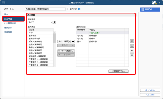
Task: Open 小計設定(T)... dialog
Action: [x=118, y=71]
